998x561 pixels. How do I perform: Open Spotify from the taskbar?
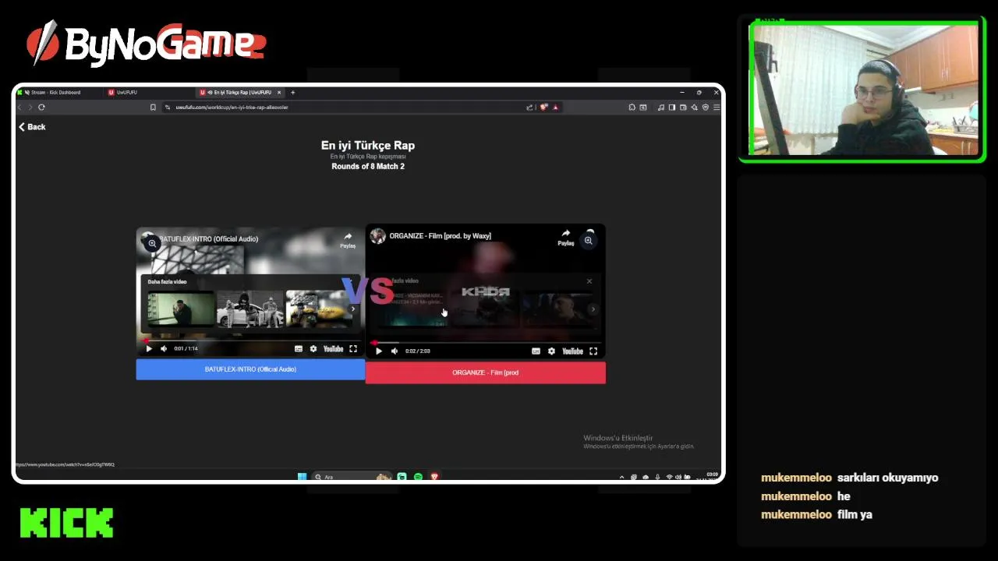(x=418, y=477)
